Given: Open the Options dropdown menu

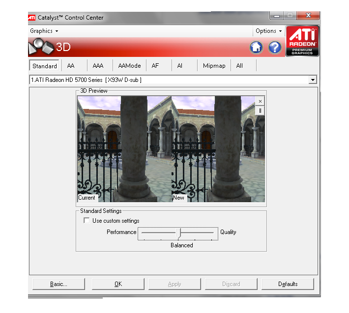Looking at the screenshot, I should coord(268,31).
